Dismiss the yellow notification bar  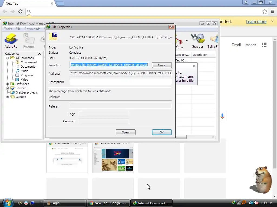coord(272,21)
